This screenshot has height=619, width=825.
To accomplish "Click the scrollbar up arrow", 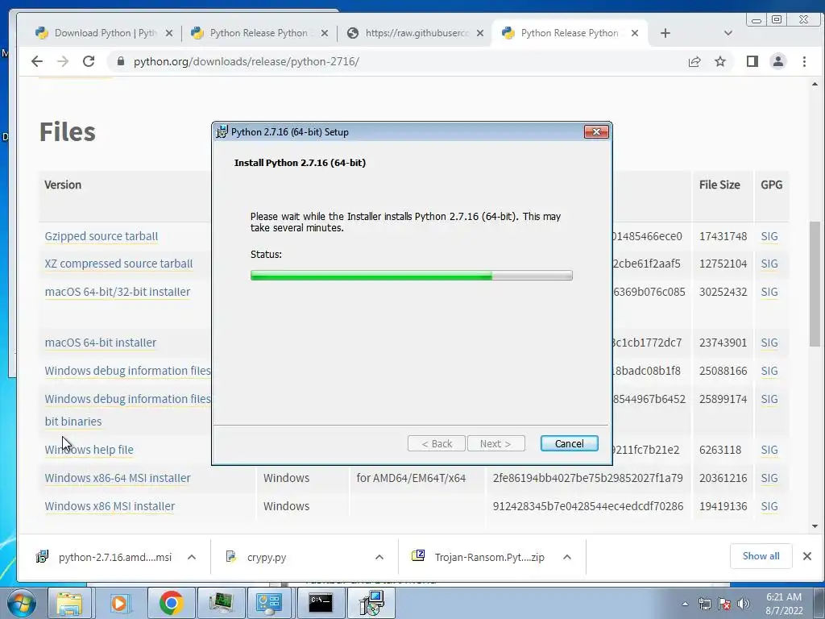I will (x=815, y=84).
